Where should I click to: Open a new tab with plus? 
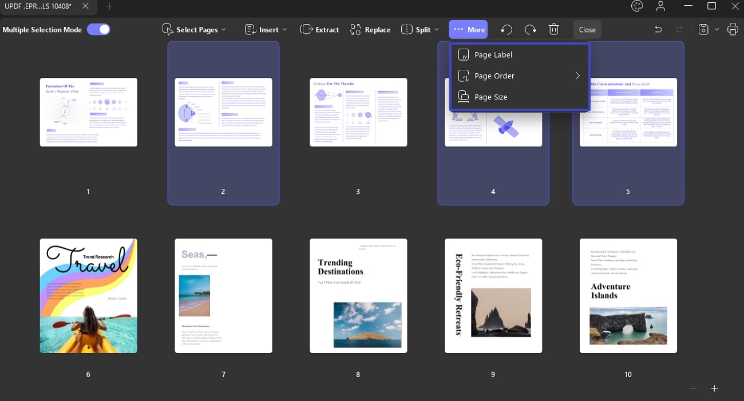click(x=109, y=6)
